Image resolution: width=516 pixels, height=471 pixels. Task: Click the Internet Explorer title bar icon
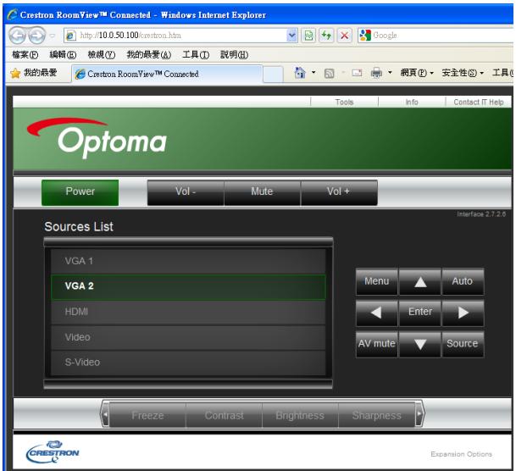(x=12, y=14)
